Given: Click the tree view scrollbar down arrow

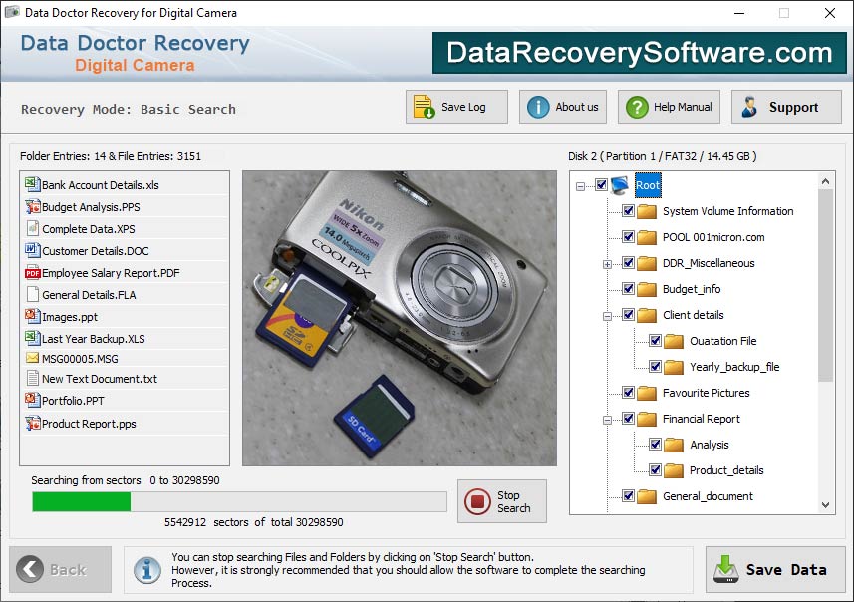Looking at the screenshot, I should click(825, 503).
